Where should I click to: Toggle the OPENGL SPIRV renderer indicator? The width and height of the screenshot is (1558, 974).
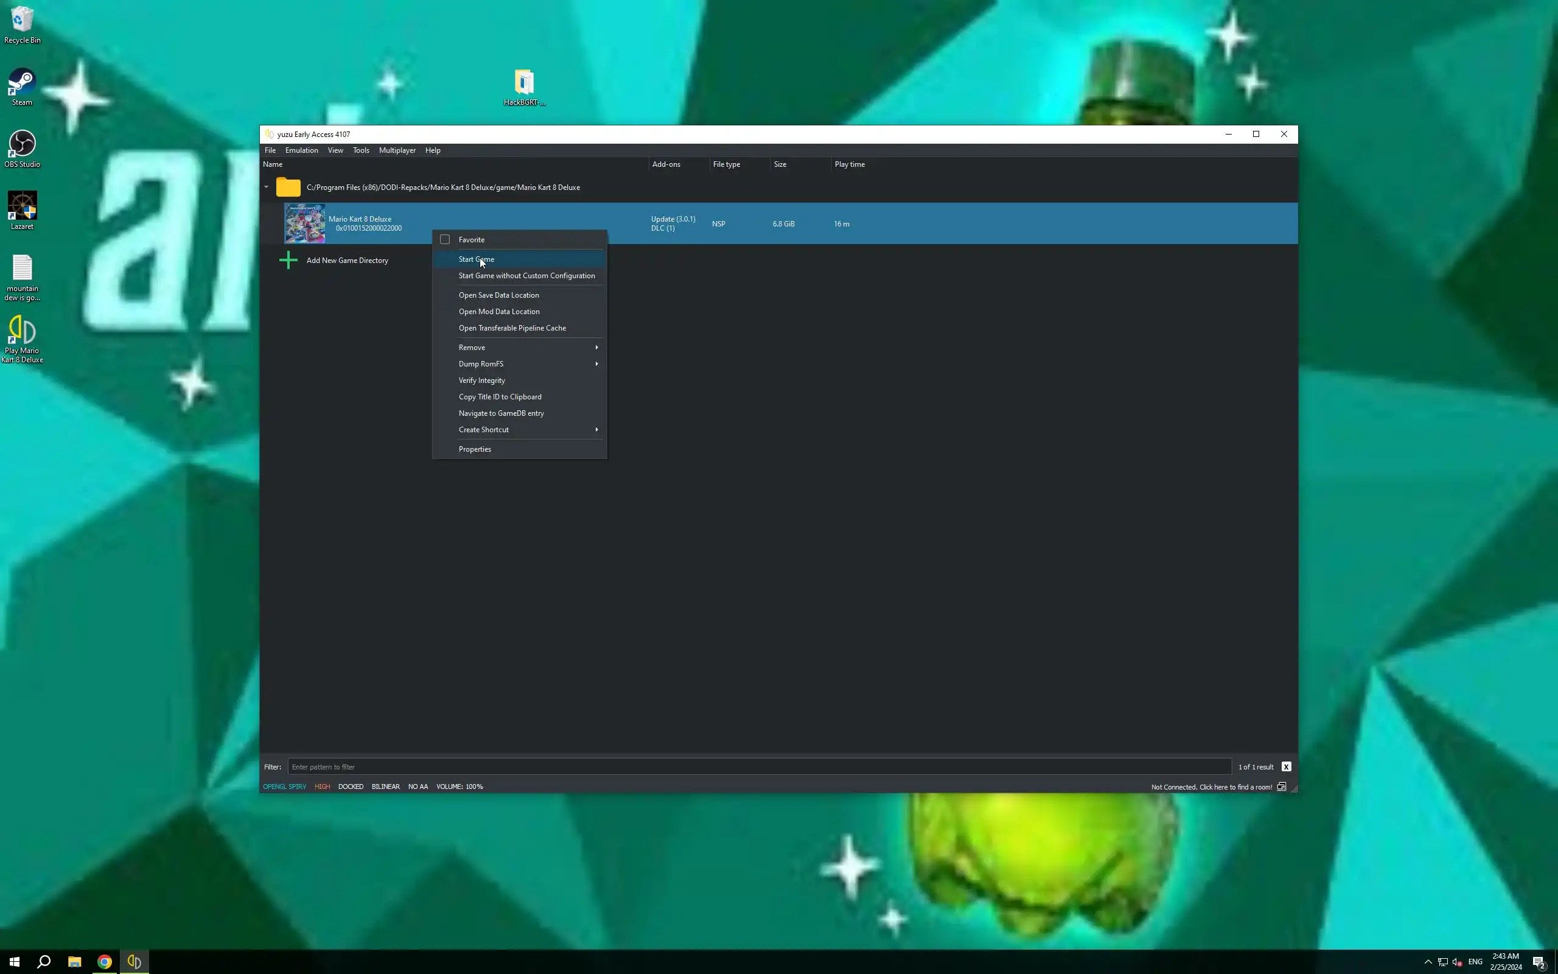[x=284, y=787]
